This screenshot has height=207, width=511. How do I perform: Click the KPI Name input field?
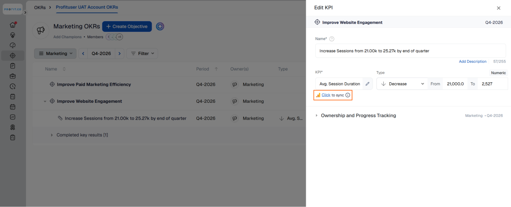pyautogui.click(x=410, y=51)
